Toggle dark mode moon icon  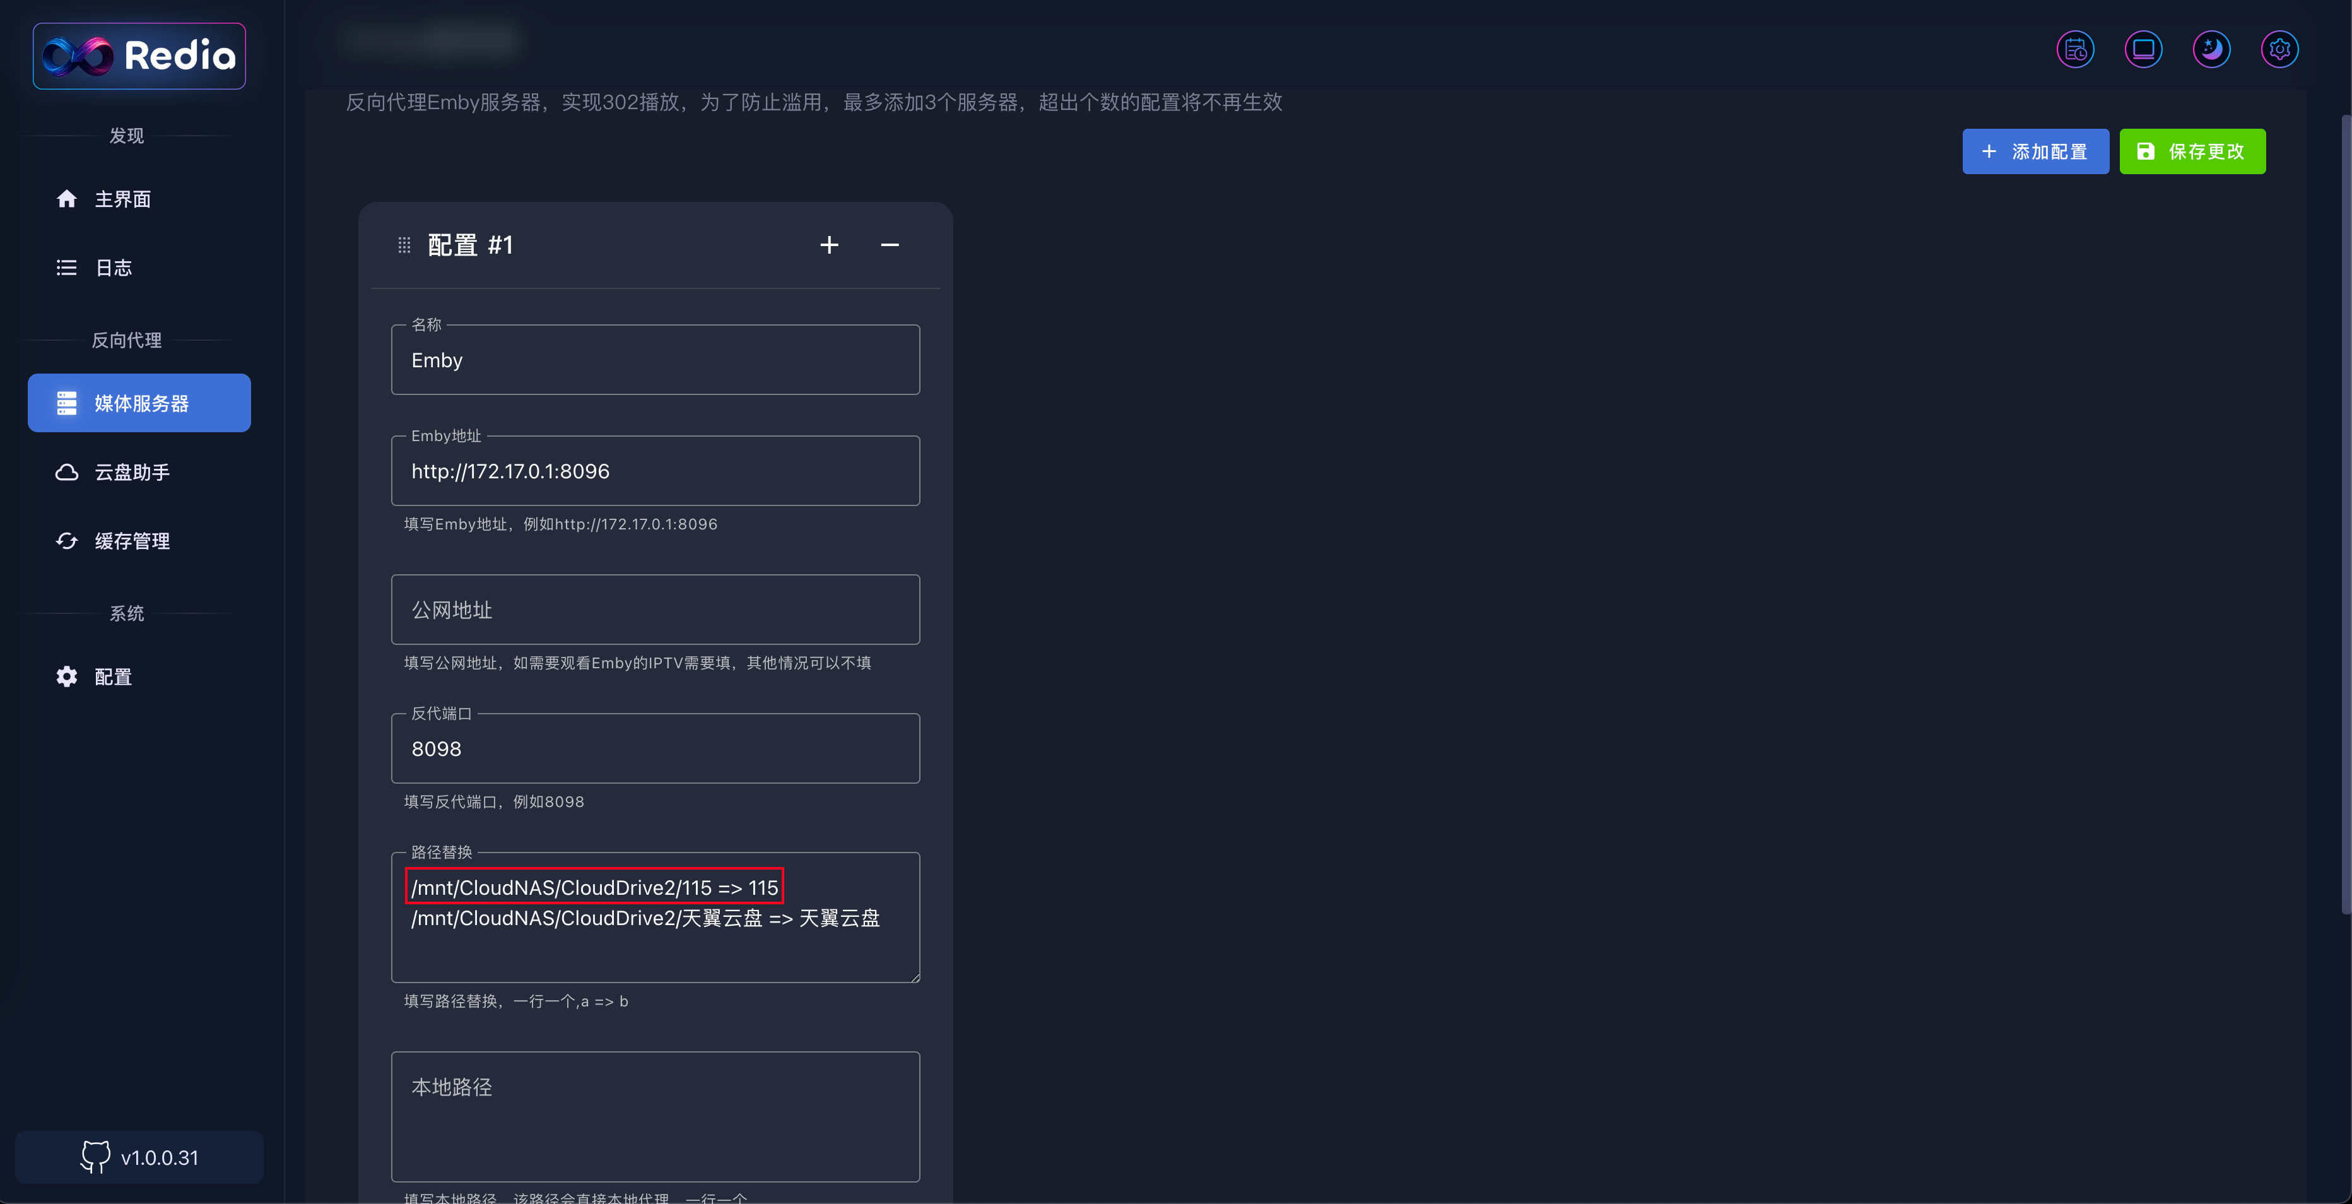click(x=2211, y=49)
